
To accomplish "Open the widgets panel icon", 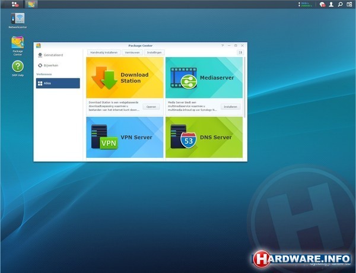I will pyautogui.click(x=349, y=4).
